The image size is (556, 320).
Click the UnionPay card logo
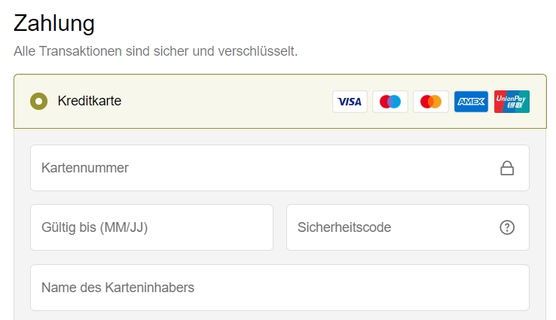coord(512,102)
